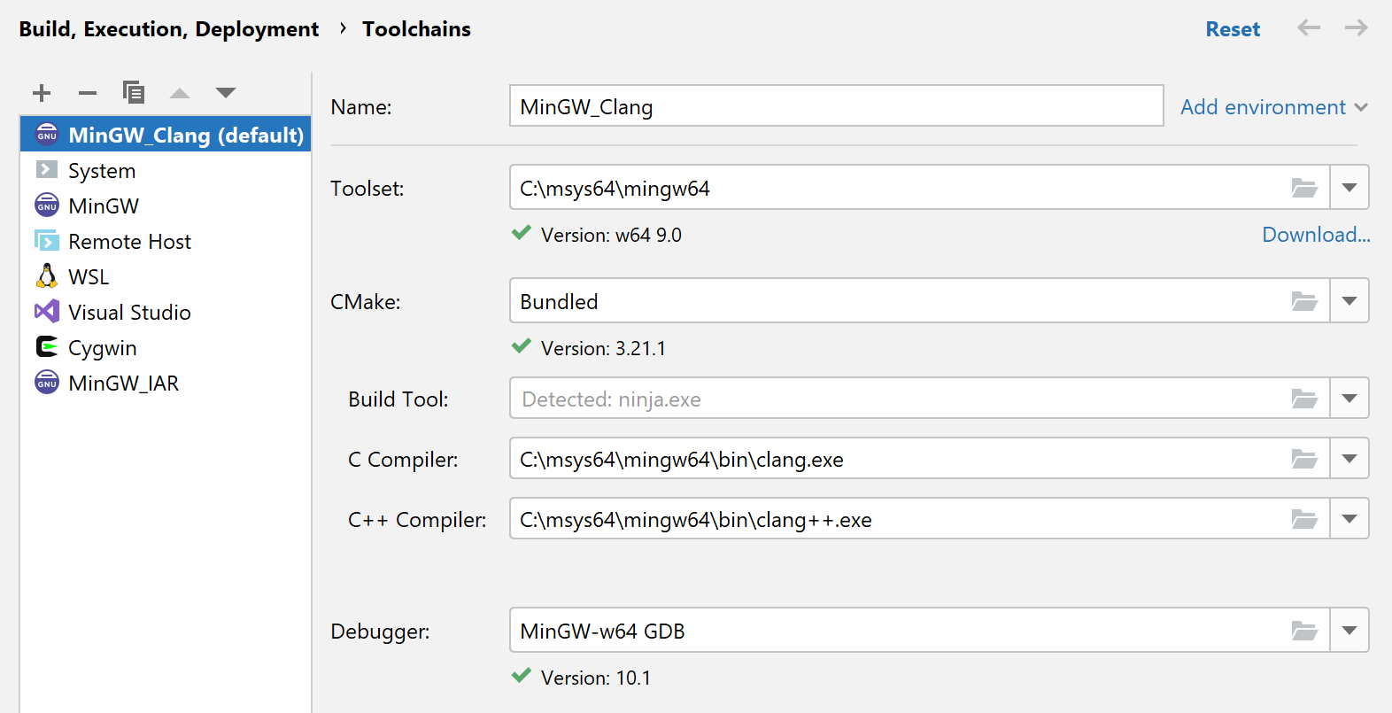Browse for the Debugger executable

(x=1303, y=630)
